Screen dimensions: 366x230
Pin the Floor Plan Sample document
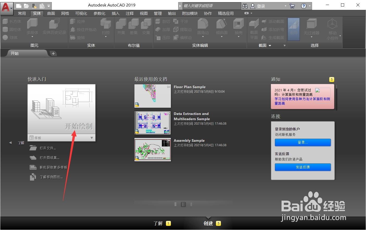point(169,87)
